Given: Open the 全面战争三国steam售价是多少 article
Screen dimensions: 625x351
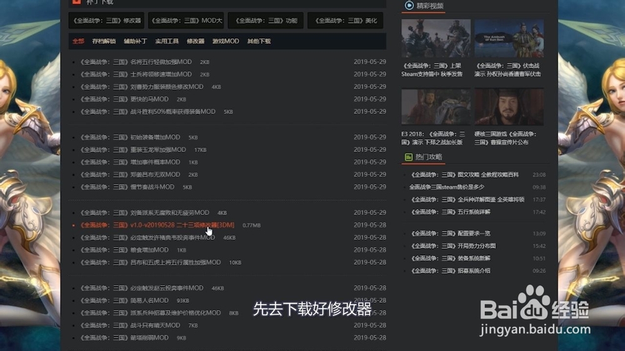Looking at the screenshot, I should (447, 187).
